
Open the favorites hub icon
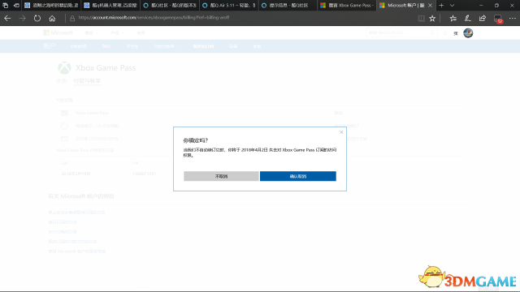pyautogui.click(x=453, y=19)
